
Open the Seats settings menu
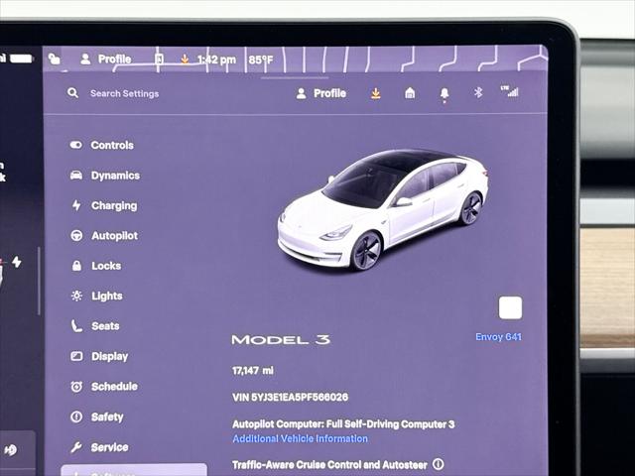tap(95, 326)
